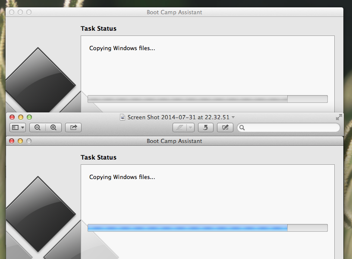Open the document title dropdown arrow

[233, 117]
